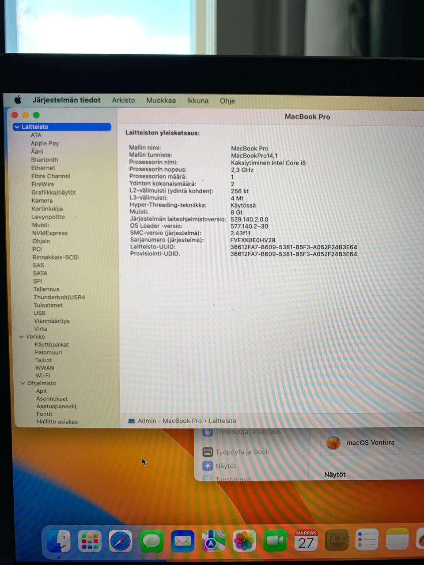424x565 pixels.
Task: Open the Arkisto menu
Action: [124, 100]
